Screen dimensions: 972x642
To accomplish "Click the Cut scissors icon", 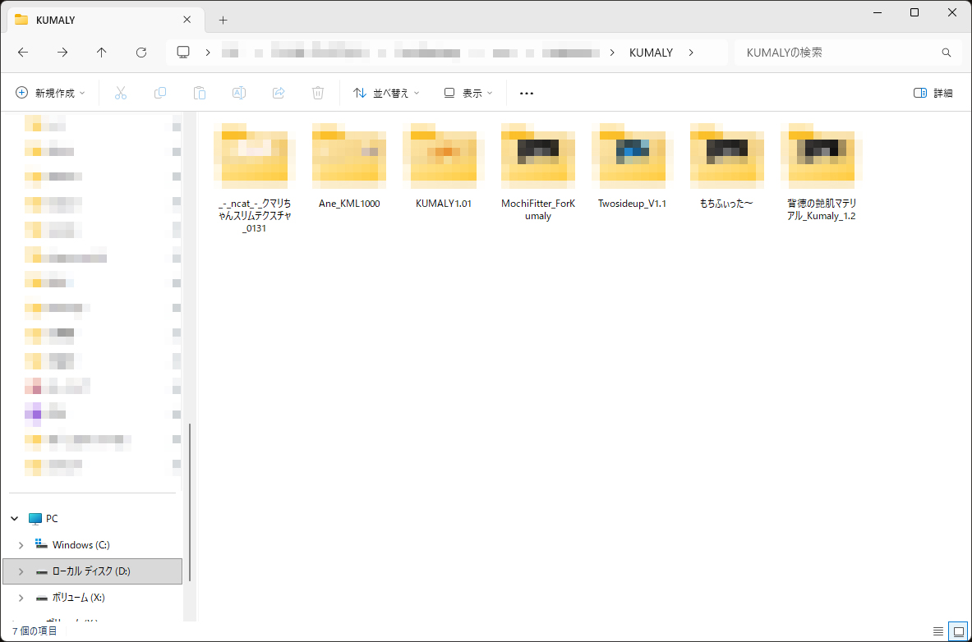I will [x=121, y=93].
